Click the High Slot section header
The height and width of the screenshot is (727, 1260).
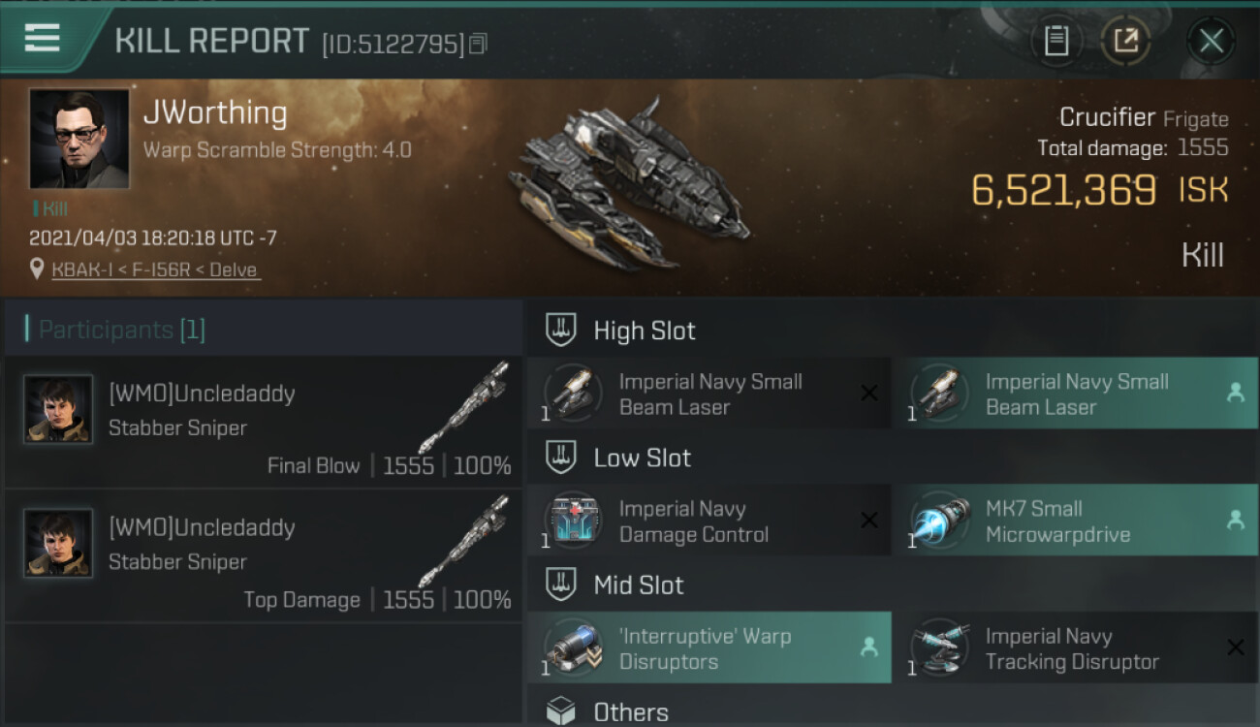[644, 331]
